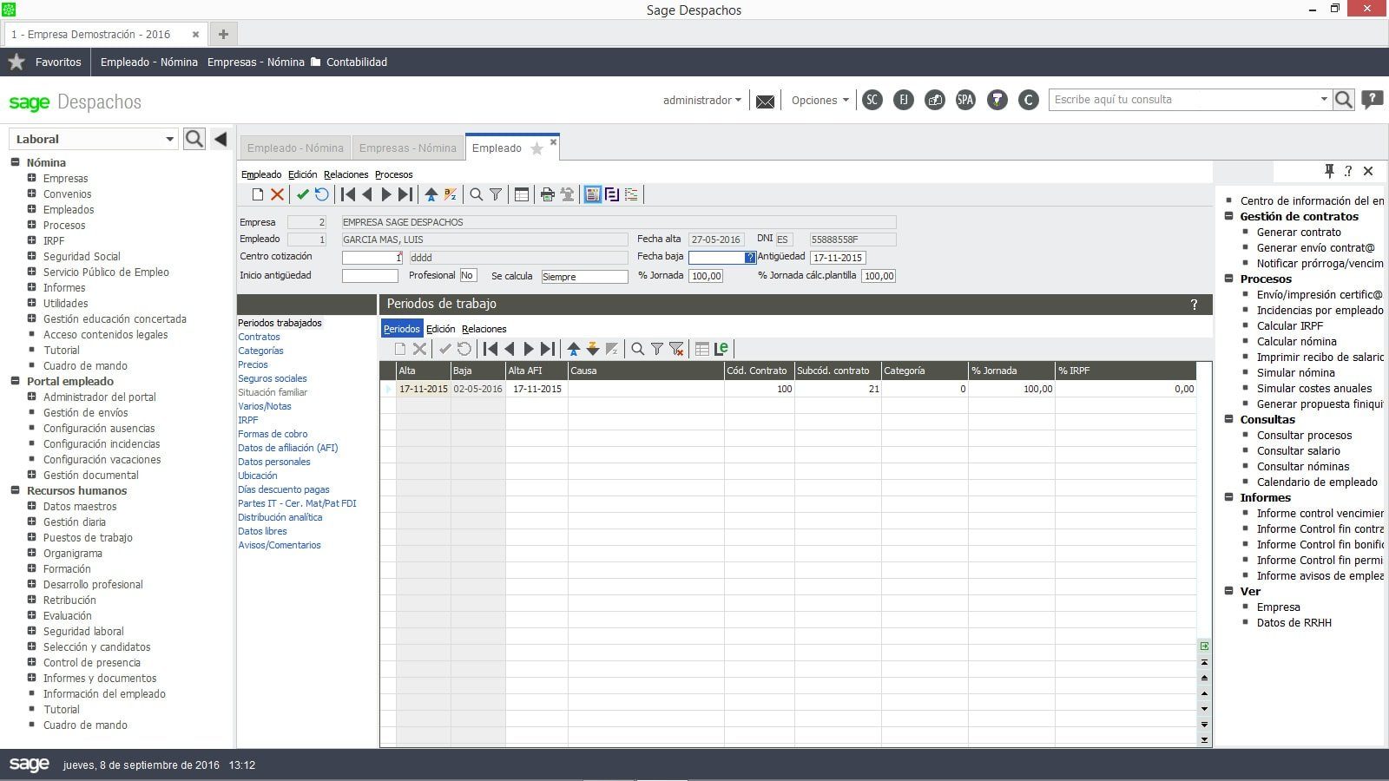Expand the Seguridad Social tree node
1389x781 pixels.
point(32,256)
